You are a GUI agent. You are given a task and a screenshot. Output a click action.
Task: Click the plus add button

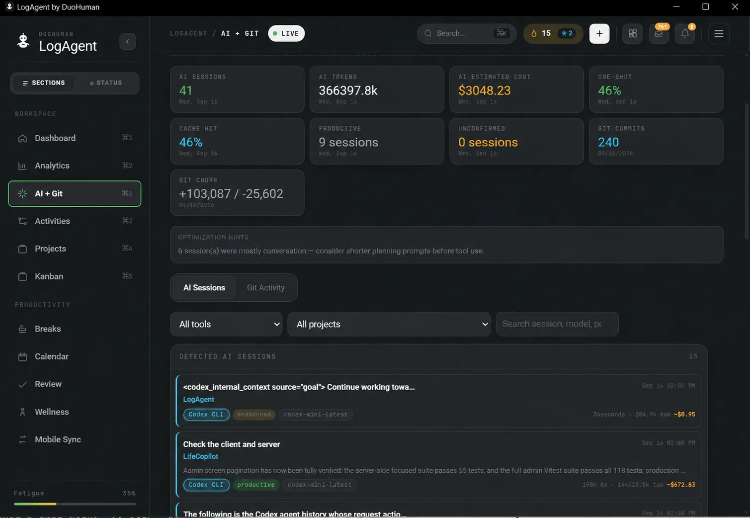click(599, 33)
